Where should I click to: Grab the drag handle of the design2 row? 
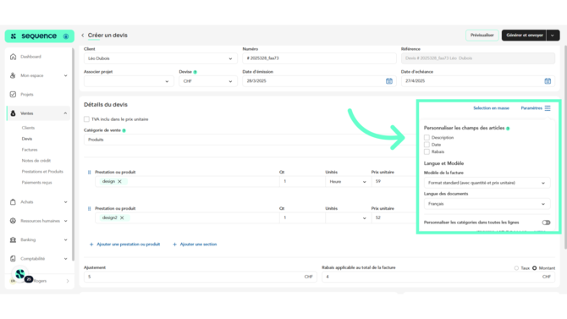click(x=90, y=209)
